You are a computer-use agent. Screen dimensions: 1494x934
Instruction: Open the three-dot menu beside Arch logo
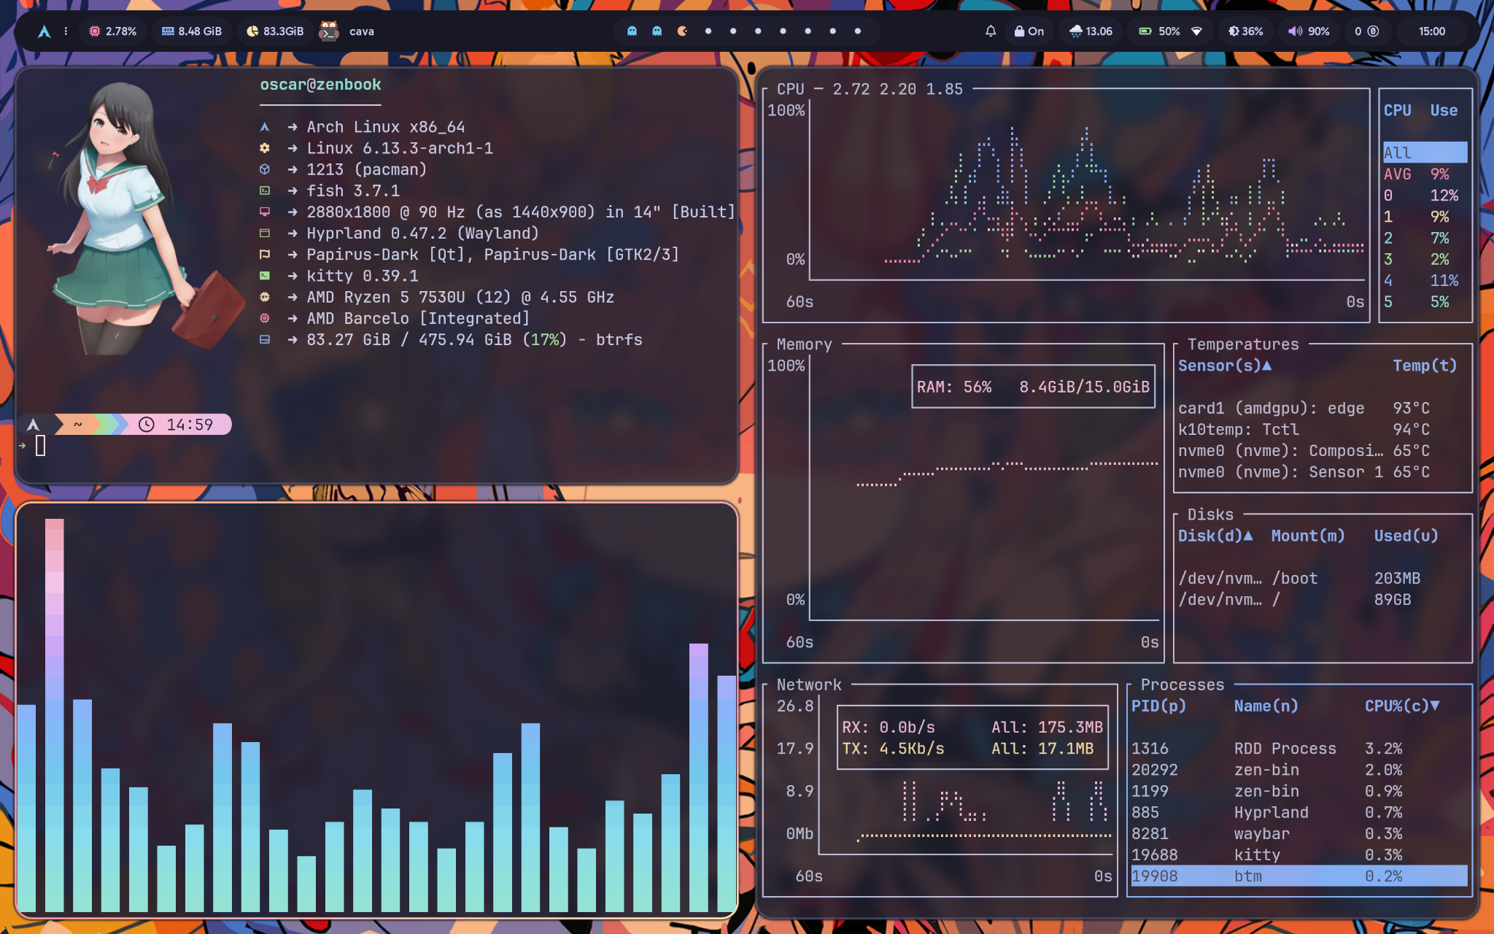[x=66, y=31]
